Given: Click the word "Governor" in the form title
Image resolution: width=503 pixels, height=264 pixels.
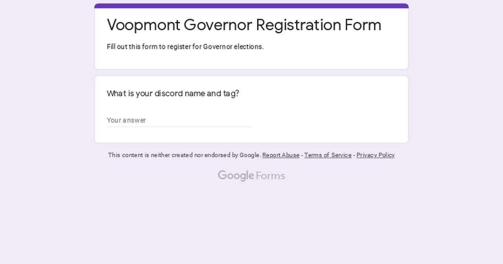Looking at the screenshot, I should point(218,25).
